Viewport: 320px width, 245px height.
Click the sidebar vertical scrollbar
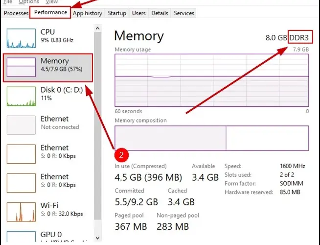(98, 122)
